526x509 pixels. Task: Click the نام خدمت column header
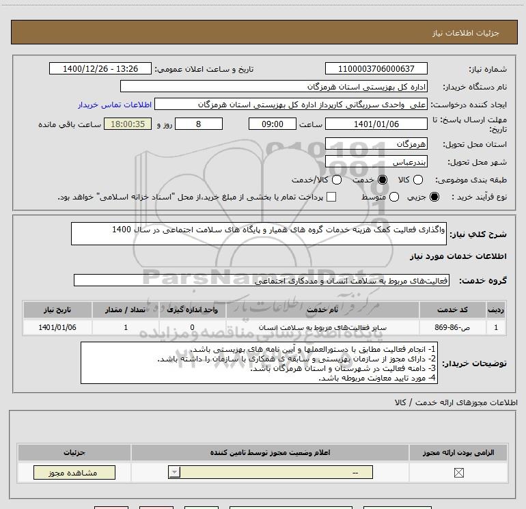point(322,309)
